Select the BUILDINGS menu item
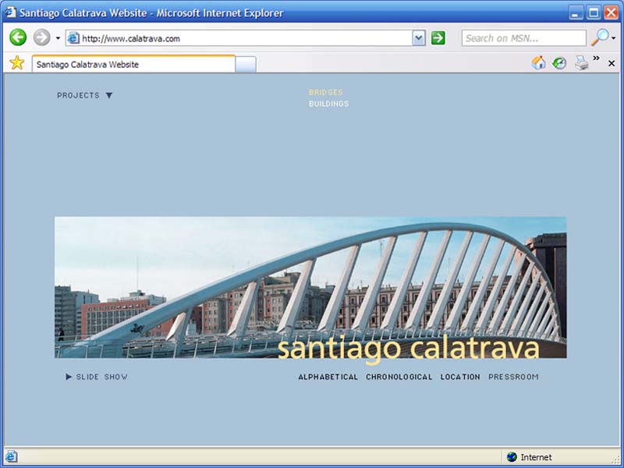The height and width of the screenshot is (468, 624). point(328,104)
